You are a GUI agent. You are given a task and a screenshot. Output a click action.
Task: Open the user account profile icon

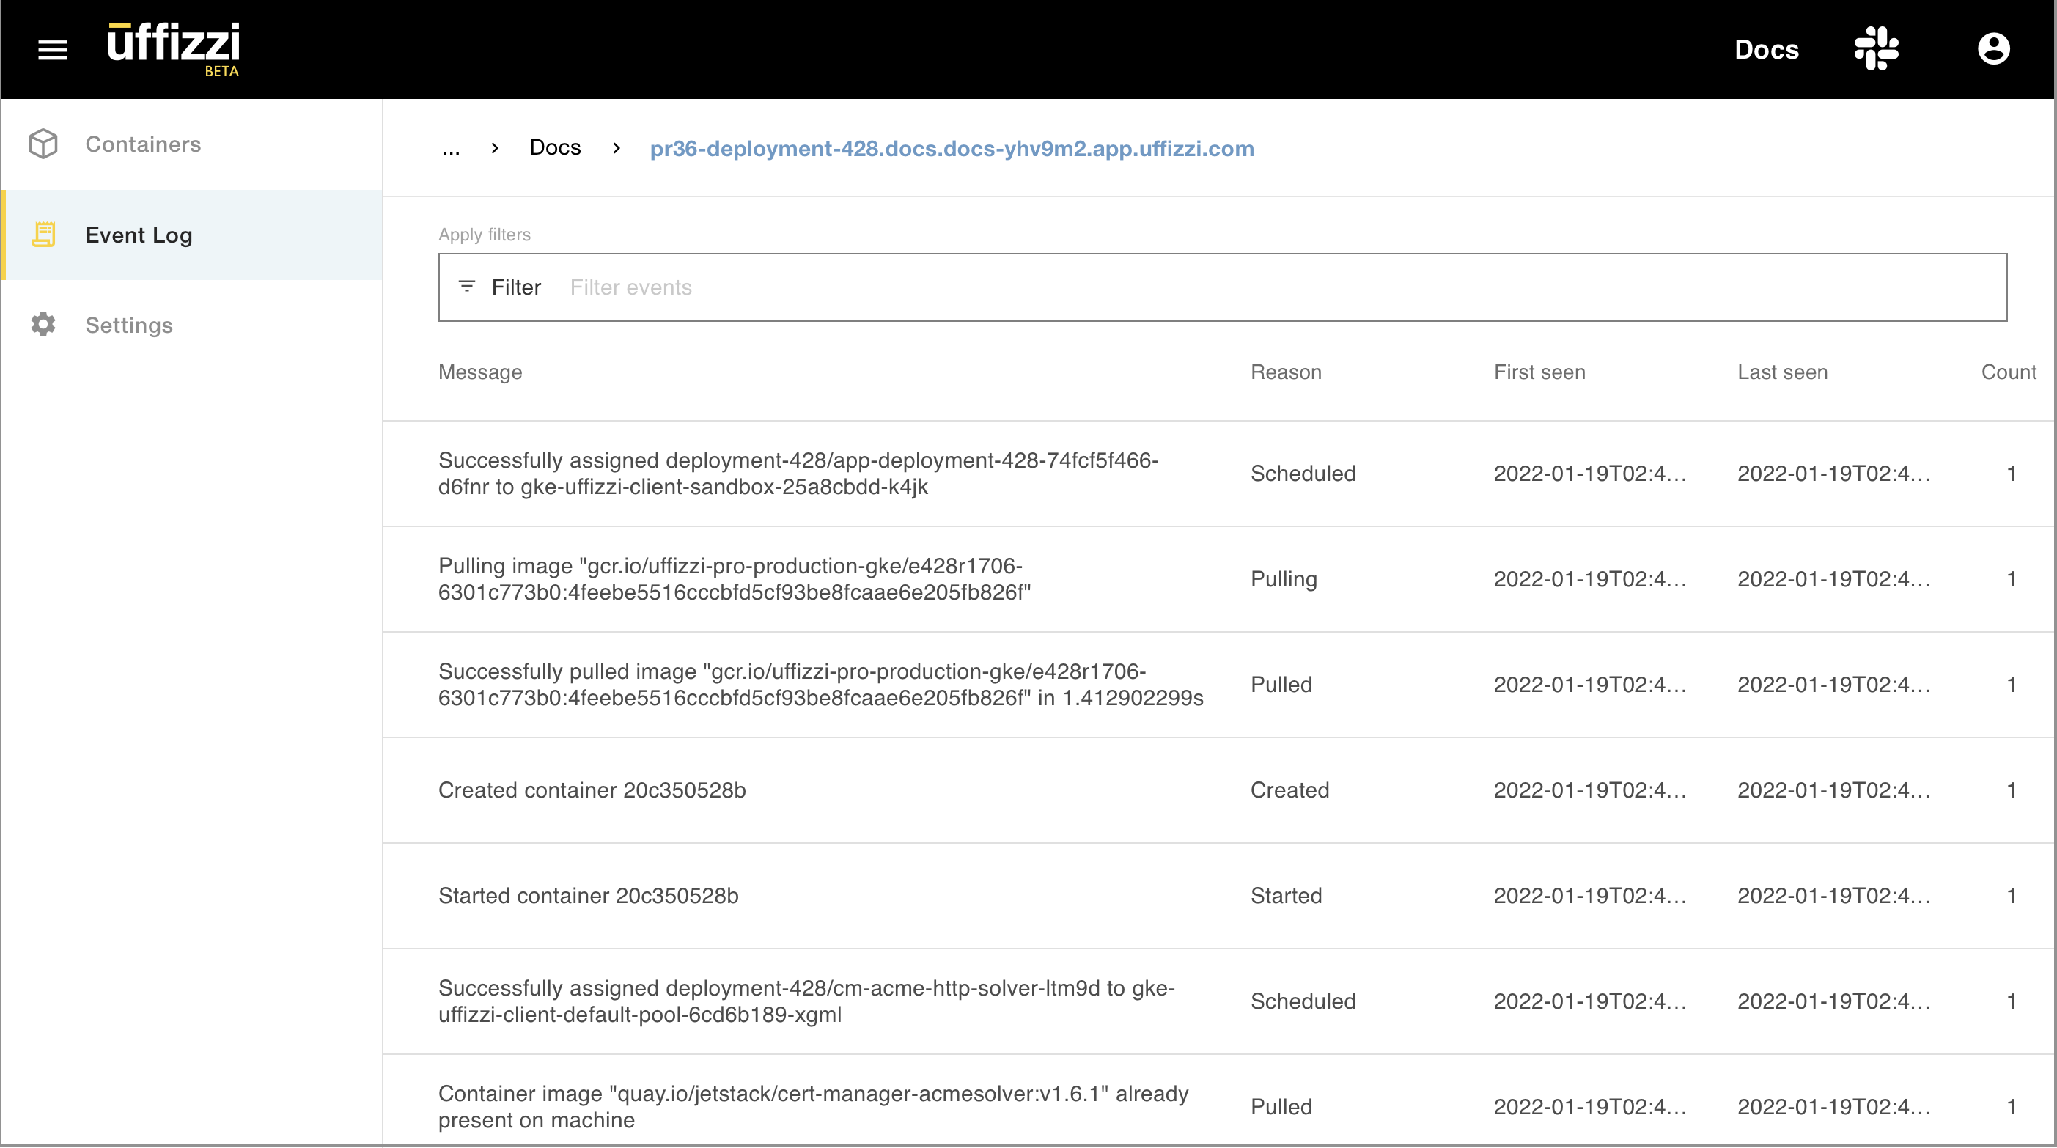click(x=1994, y=48)
